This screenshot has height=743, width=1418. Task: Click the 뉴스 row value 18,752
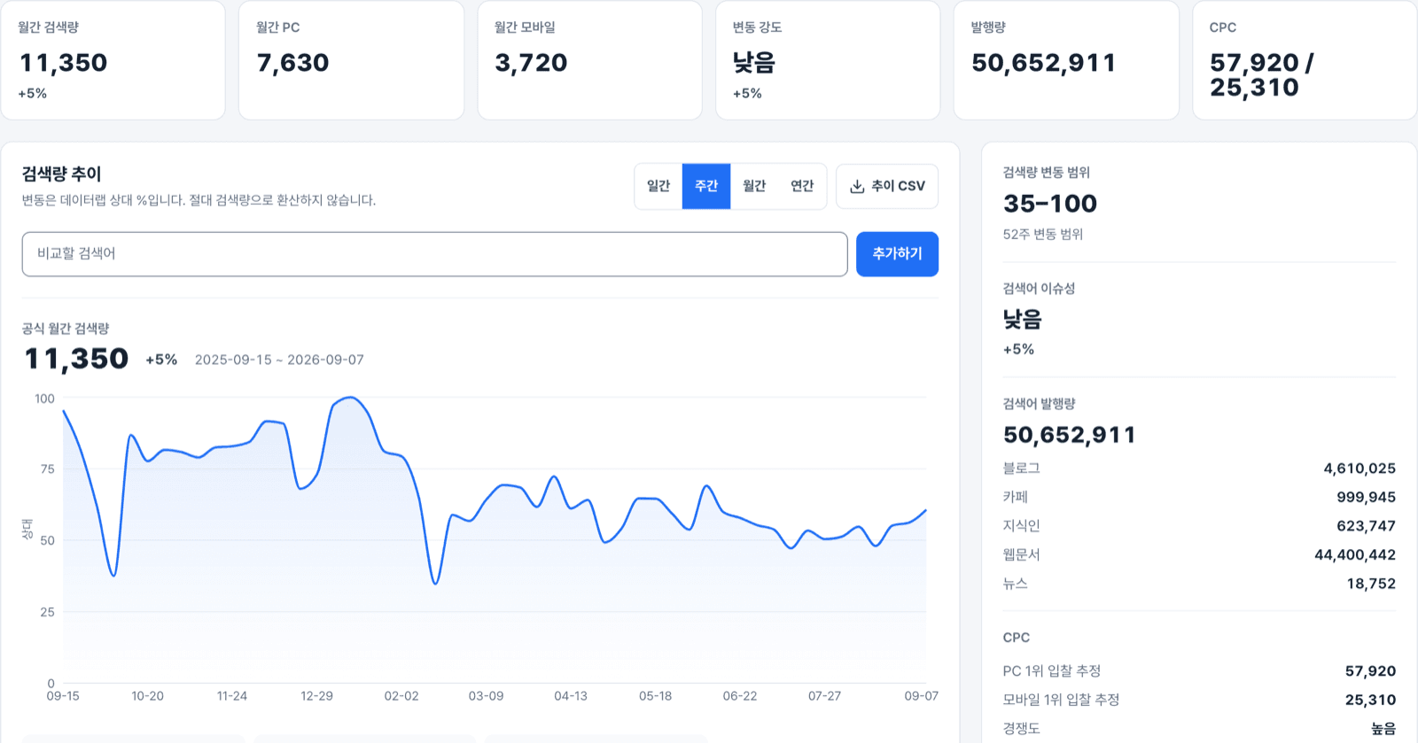coord(1371,584)
